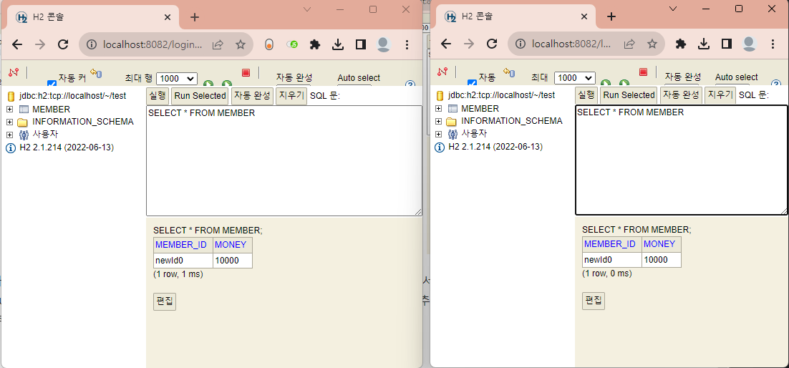Click Rollback icon in right H2 toolbar

click(x=509, y=74)
